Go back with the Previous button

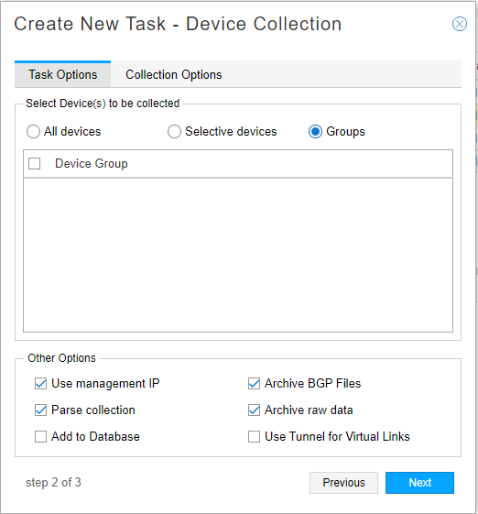point(343,483)
